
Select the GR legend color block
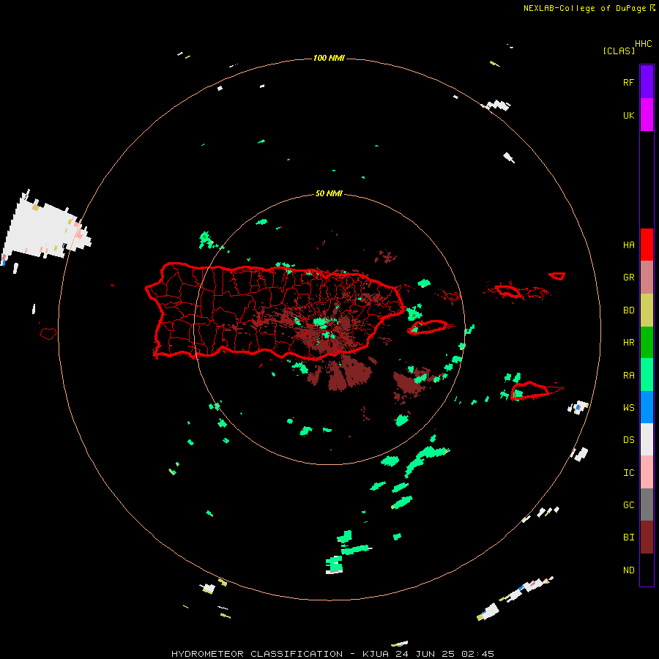(x=647, y=278)
